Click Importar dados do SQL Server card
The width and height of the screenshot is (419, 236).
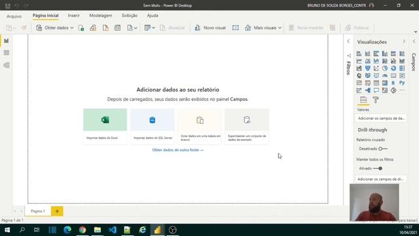153,126
